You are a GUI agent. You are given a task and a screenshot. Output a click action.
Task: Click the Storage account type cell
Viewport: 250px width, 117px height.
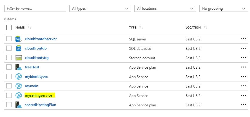(142, 58)
